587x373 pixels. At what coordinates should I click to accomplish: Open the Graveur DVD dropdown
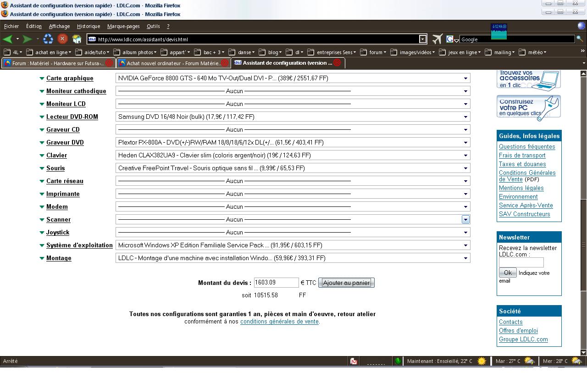[x=293, y=143]
